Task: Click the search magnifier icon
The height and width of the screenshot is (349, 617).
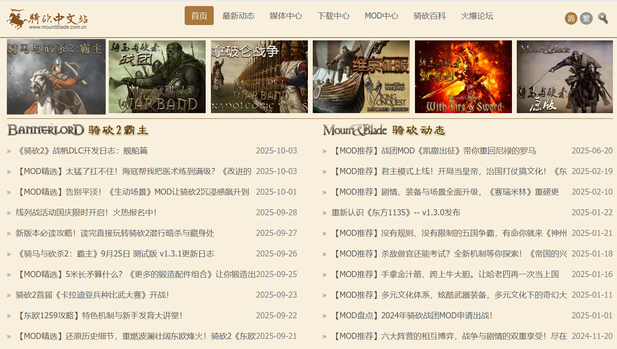Action: [603, 18]
